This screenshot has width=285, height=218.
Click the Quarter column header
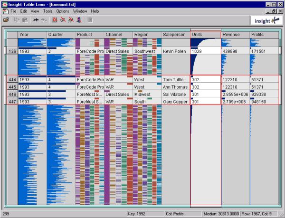point(61,35)
